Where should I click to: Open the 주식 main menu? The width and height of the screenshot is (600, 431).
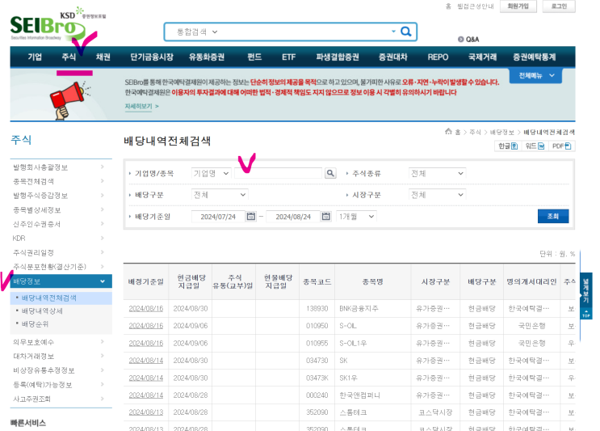(x=69, y=57)
